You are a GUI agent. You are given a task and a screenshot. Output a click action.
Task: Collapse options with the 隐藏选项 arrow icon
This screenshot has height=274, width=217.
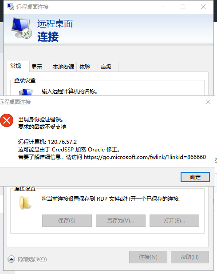pyautogui.click(x=12, y=259)
